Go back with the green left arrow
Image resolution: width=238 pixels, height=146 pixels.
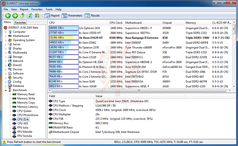(8, 15)
